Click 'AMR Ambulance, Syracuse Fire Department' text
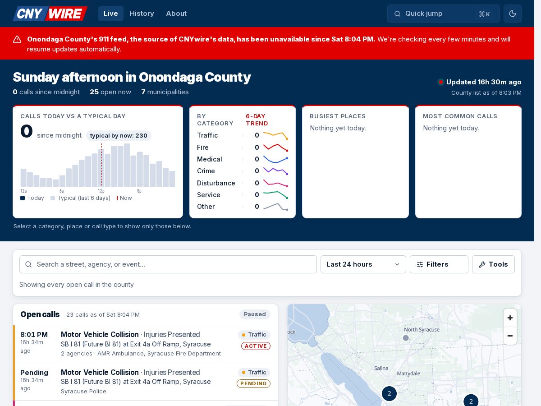541x406 pixels. pos(159,354)
